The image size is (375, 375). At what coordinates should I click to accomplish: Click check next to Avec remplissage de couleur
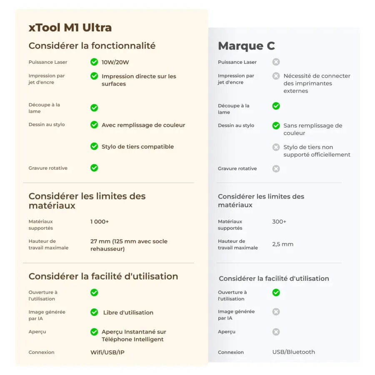click(x=94, y=125)
